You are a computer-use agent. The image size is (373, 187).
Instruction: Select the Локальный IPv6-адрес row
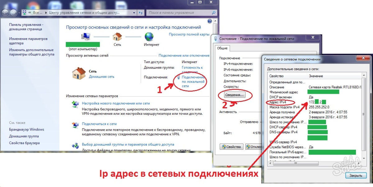click(315, 152)
